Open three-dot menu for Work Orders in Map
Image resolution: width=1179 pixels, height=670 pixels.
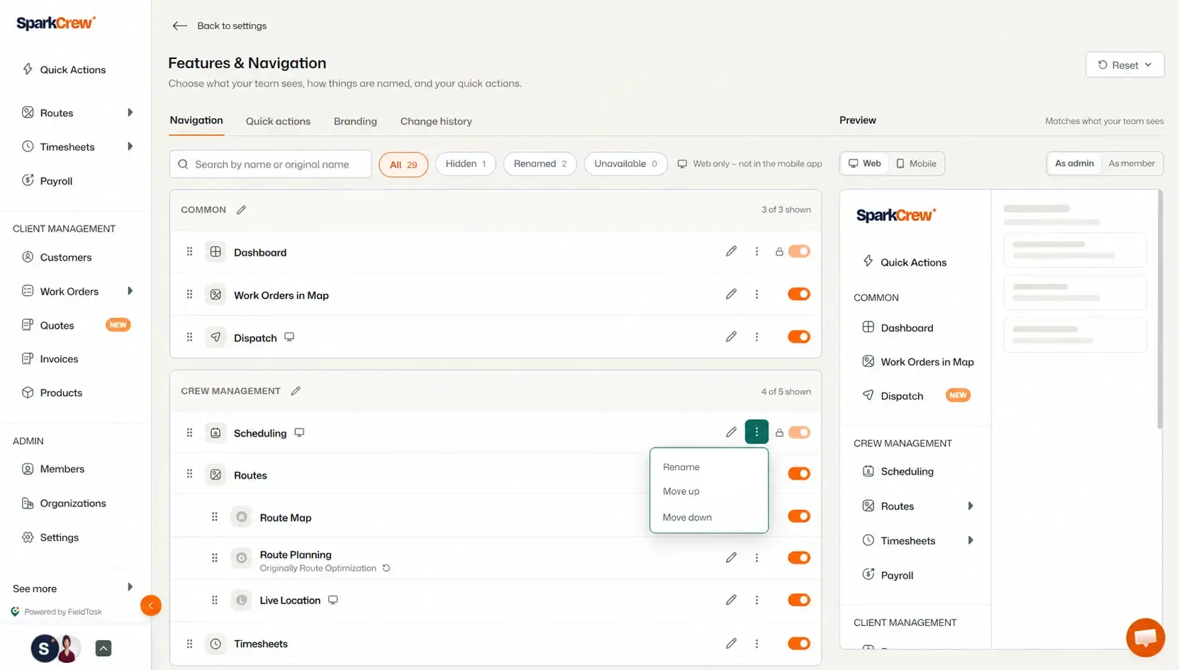point(756,294)
